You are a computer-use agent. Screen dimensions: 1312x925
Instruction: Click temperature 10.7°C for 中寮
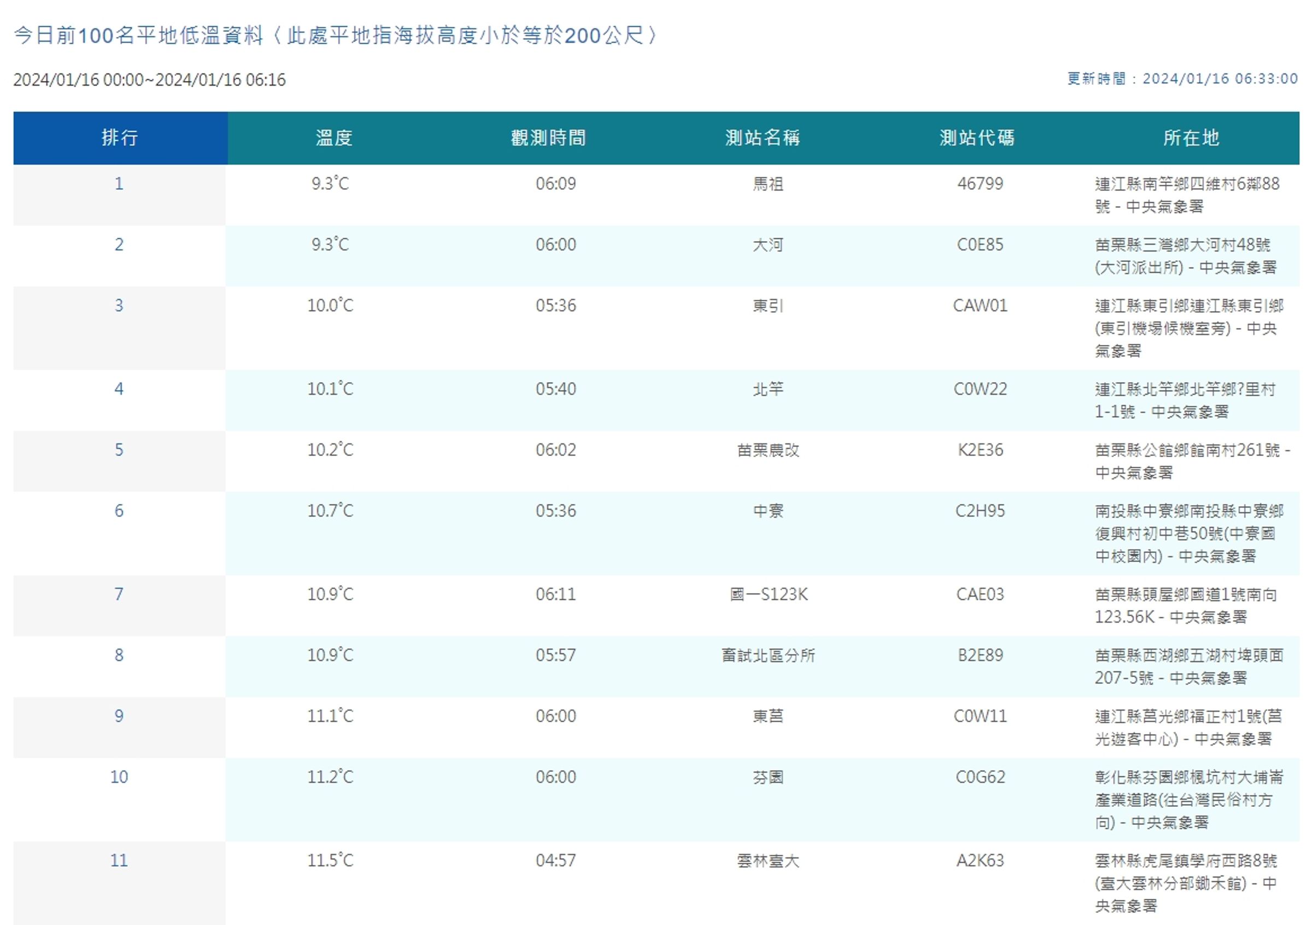click(330, 511)
